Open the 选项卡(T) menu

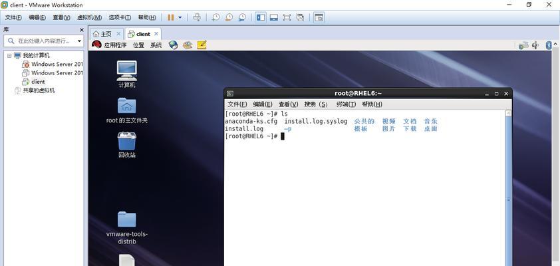(x=120, y=17)
